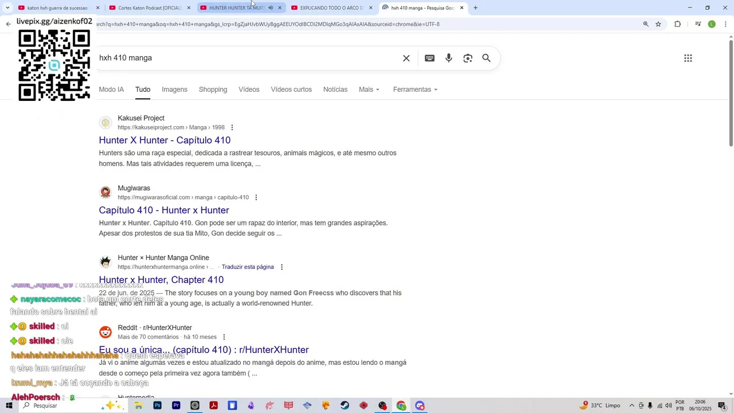
Task: Open Capítulo 410 - Hunter x Hunter link
Action: 164,210
